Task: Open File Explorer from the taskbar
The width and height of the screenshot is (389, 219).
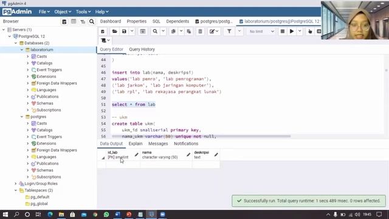Action: pyautogui.click(x=61, y=214)
